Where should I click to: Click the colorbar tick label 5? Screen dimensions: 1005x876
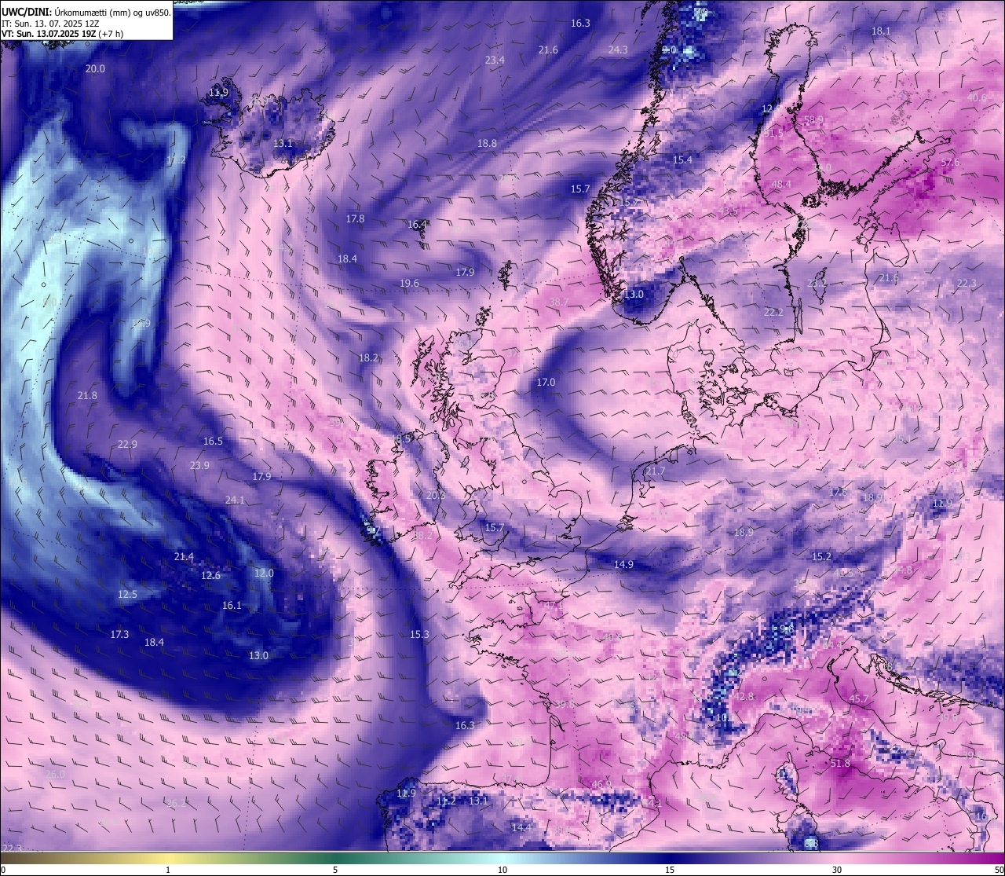(335, 870)
